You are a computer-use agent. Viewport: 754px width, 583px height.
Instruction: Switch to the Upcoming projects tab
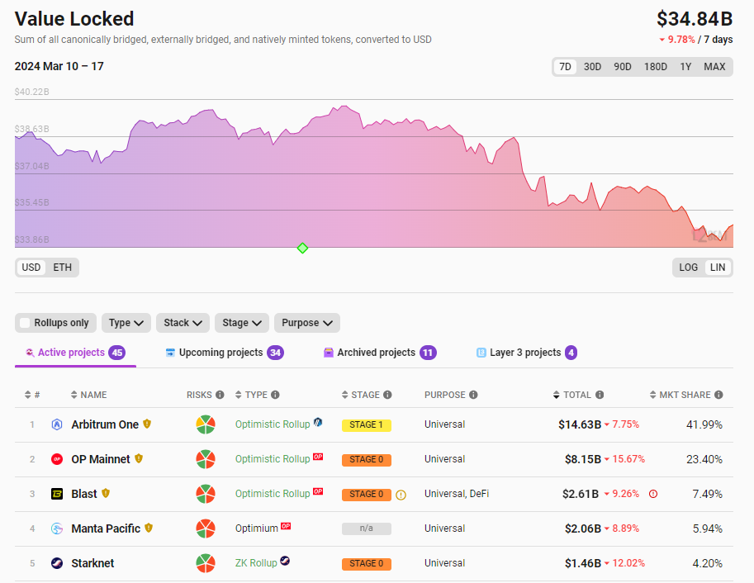[220, 353]
